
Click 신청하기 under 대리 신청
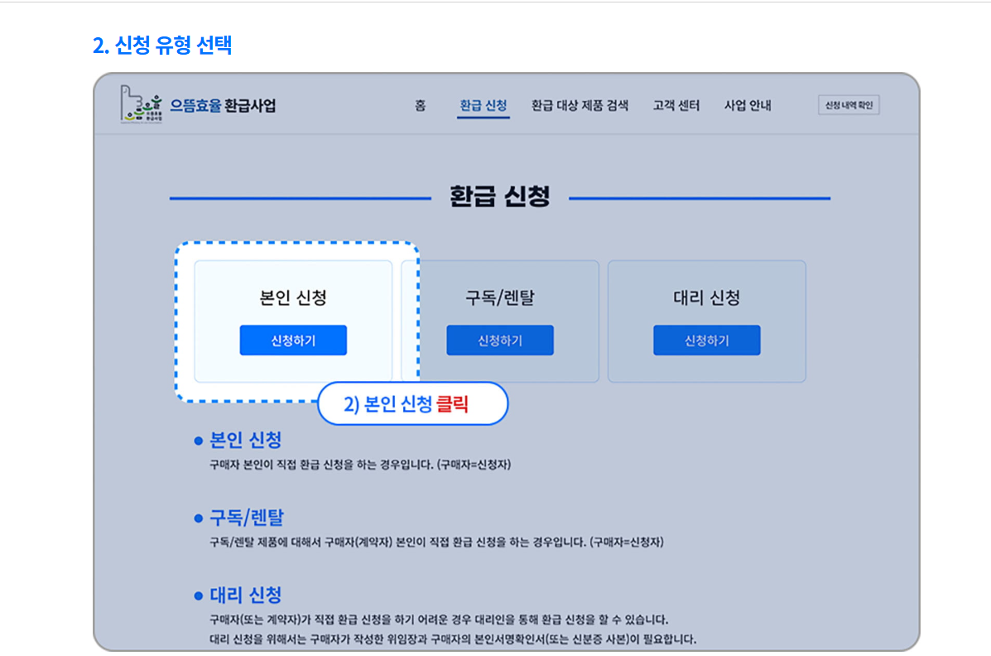pyautogui.click(x=707, y=340)
